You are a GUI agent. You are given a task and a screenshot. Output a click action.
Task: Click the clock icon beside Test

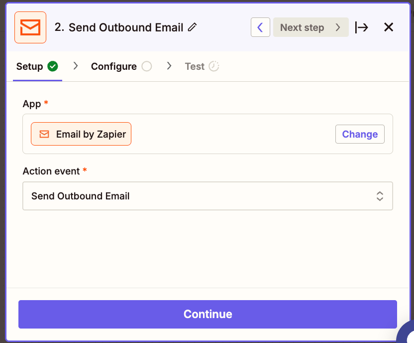(214, 66)
